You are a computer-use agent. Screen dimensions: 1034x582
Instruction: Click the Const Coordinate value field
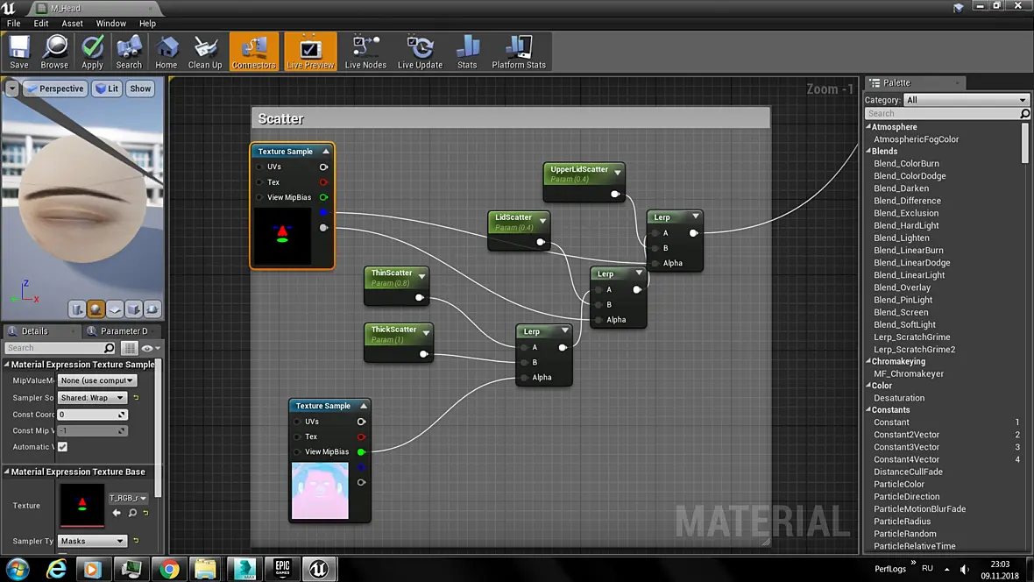(92, 415)
